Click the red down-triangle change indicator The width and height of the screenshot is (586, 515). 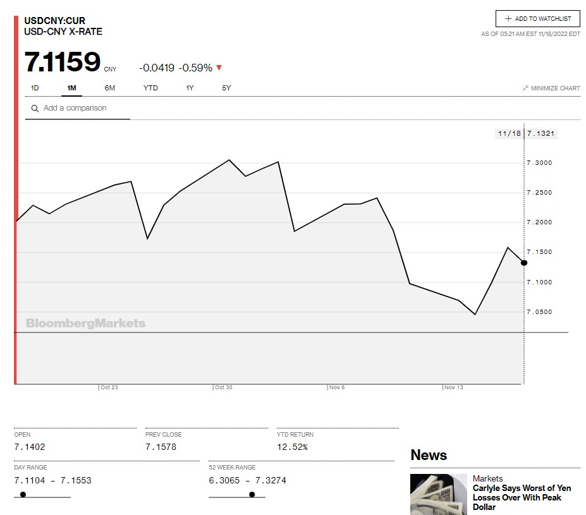[x=219, y=68]
